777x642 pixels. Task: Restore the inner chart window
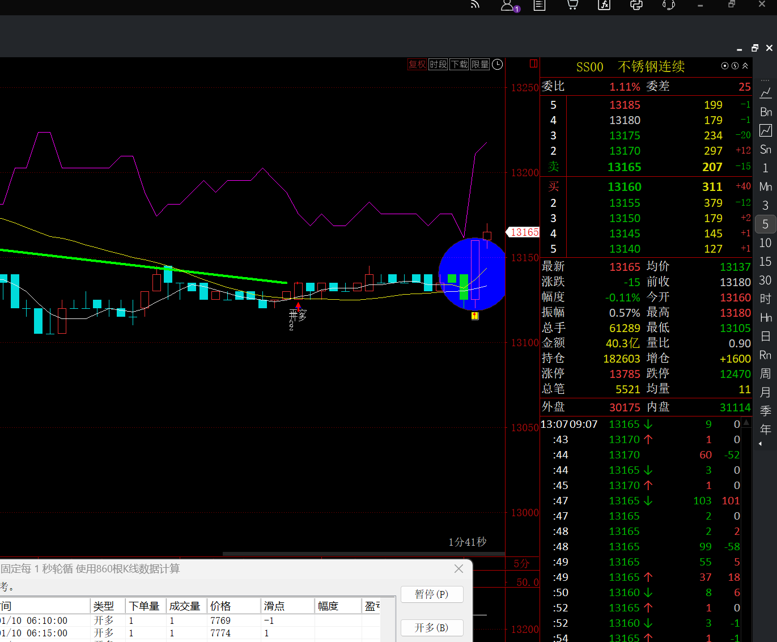754,48
